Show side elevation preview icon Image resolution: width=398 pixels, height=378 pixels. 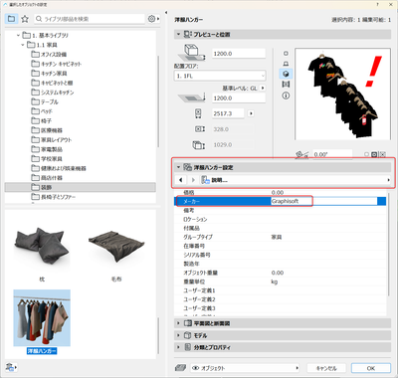(x=286, y=64)
